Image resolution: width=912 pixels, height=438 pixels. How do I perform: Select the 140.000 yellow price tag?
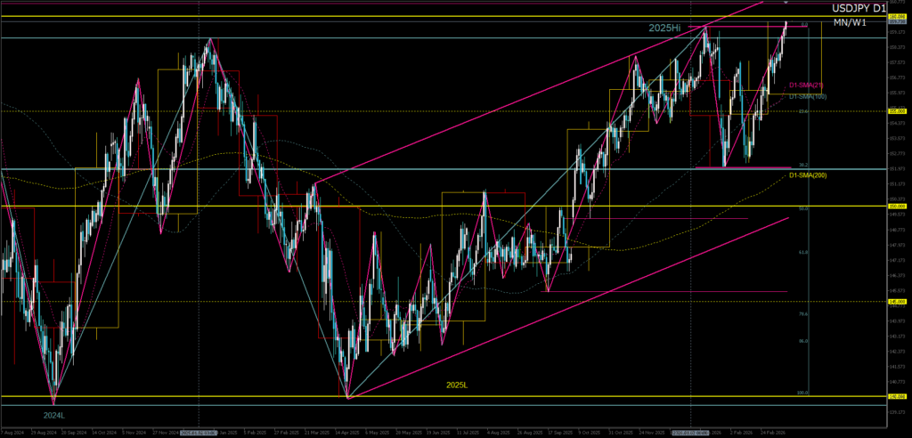[x=897, y=397]
